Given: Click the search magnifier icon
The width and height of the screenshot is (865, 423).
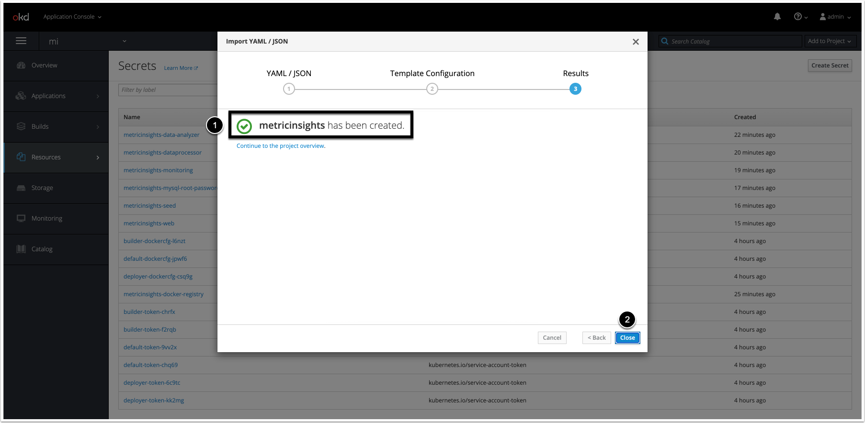Looking at the screenshot, I should pos(665,42).
